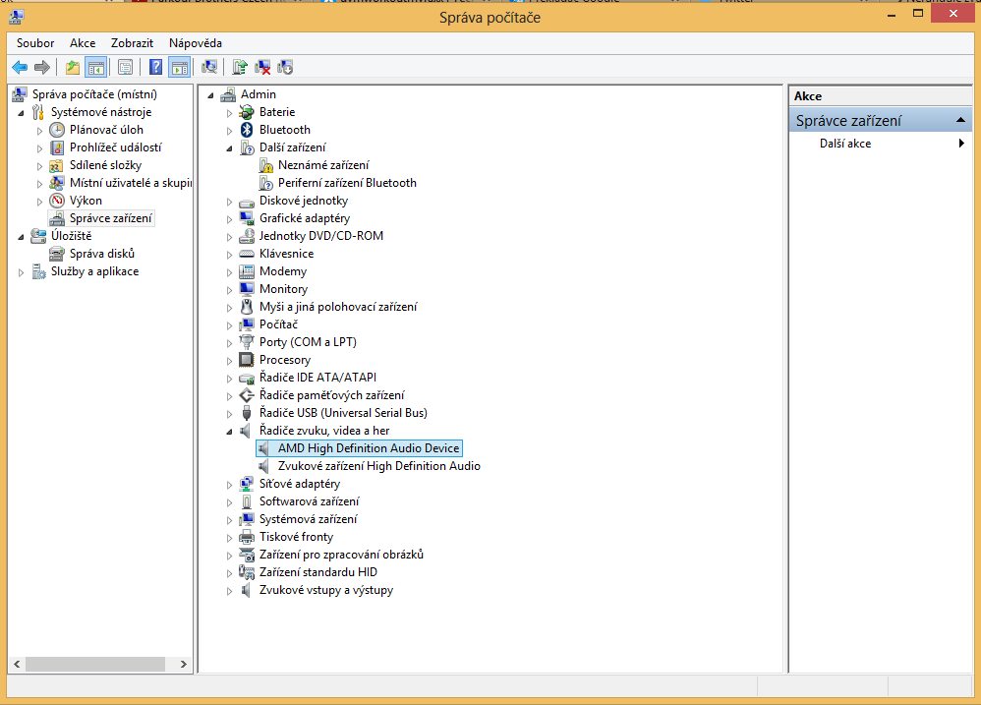Click the Uninstall device icon with red X
The image size is (981, 705).
[x=262, y=67]
